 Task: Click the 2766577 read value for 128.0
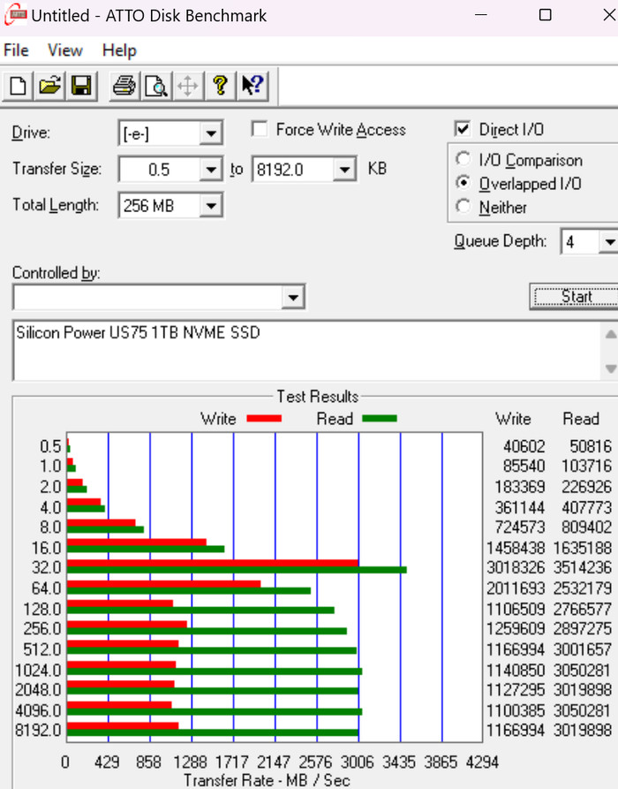point(583,609)
